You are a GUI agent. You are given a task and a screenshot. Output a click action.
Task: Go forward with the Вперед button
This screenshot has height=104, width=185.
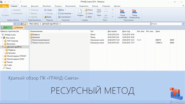click(48, 14)
